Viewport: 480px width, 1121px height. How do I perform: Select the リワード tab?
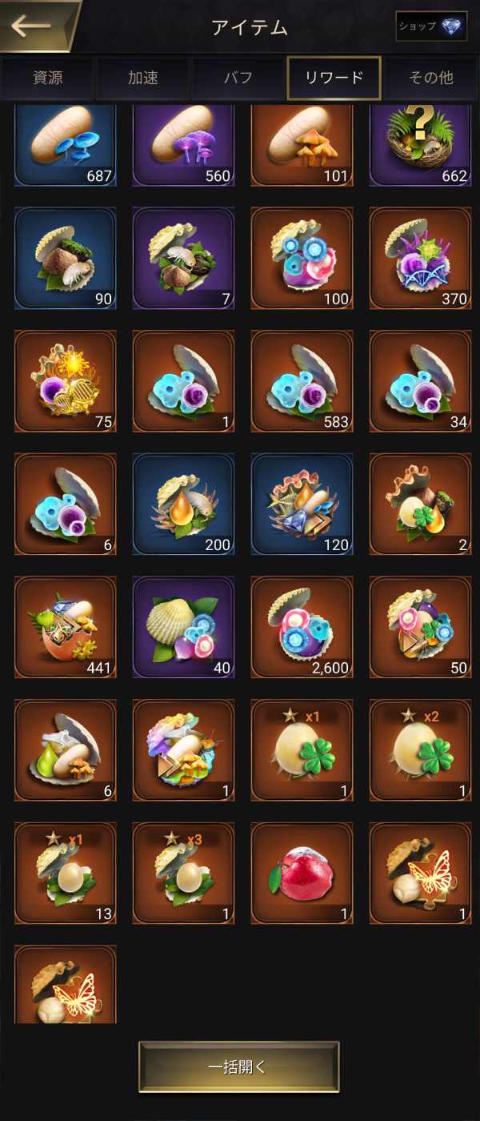pos(334,78)
